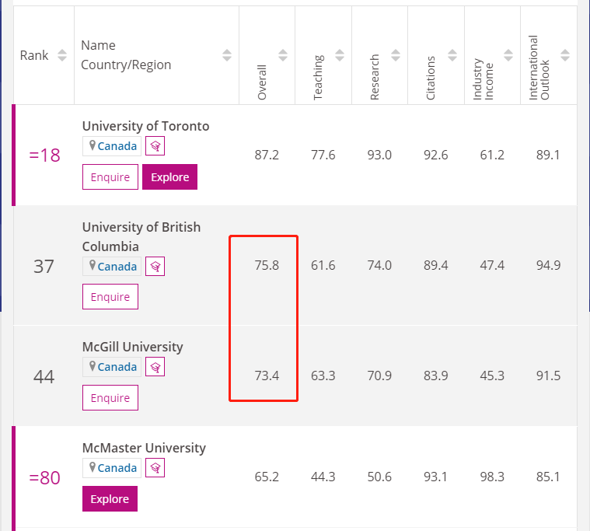Select McMaster rank =80
The image size is (590, 531).
(44, 477)
